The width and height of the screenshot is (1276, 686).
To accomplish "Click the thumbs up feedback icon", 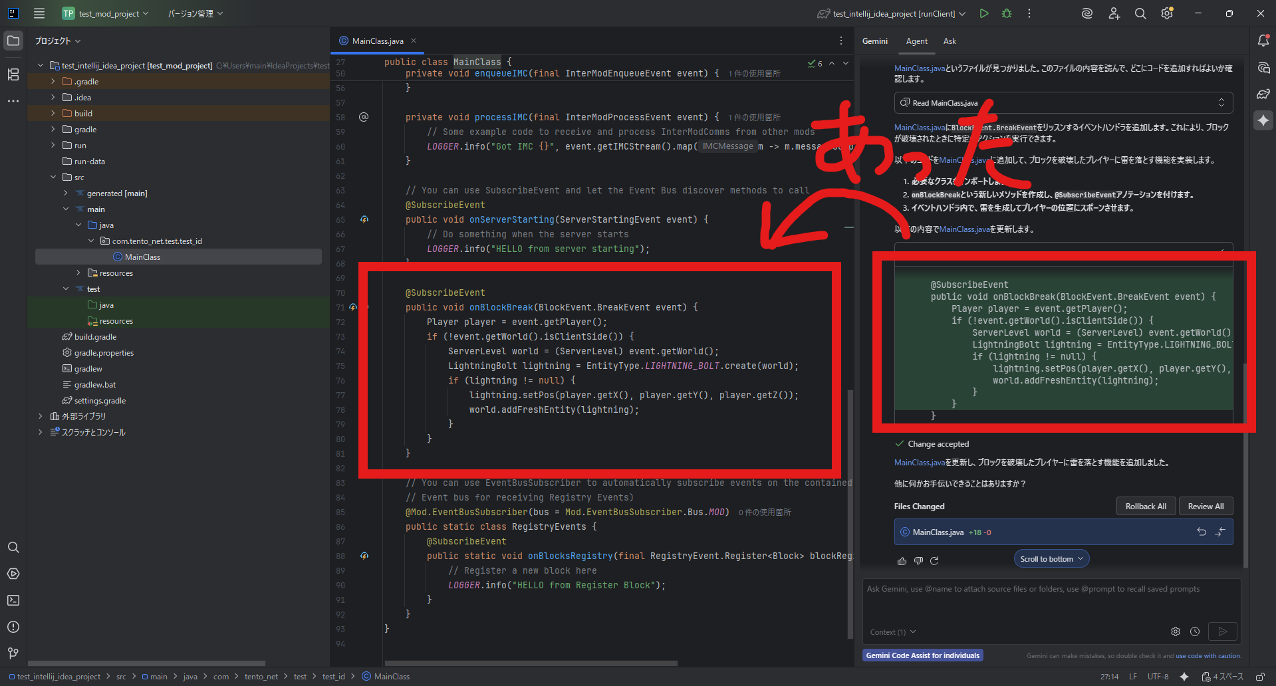I will click(902, 561).
